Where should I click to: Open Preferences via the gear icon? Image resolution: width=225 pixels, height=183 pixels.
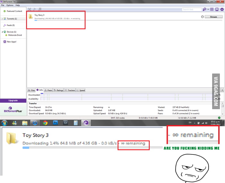coord(222,9)
